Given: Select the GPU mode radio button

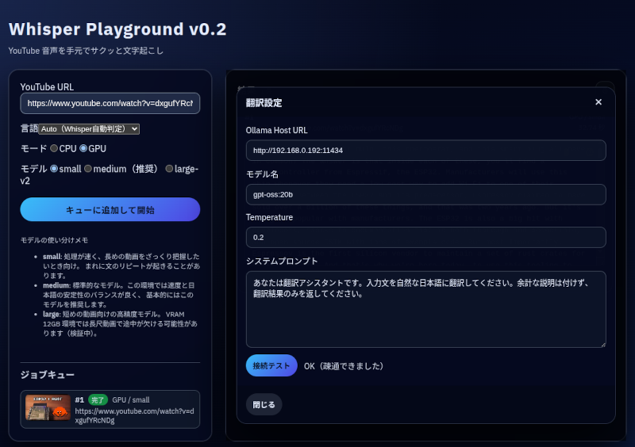Looking at the screenshot, I should [x=83, y=148].
